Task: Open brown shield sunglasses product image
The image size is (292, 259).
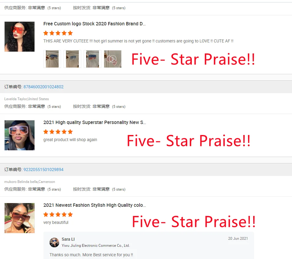Action: click(20, 218)
